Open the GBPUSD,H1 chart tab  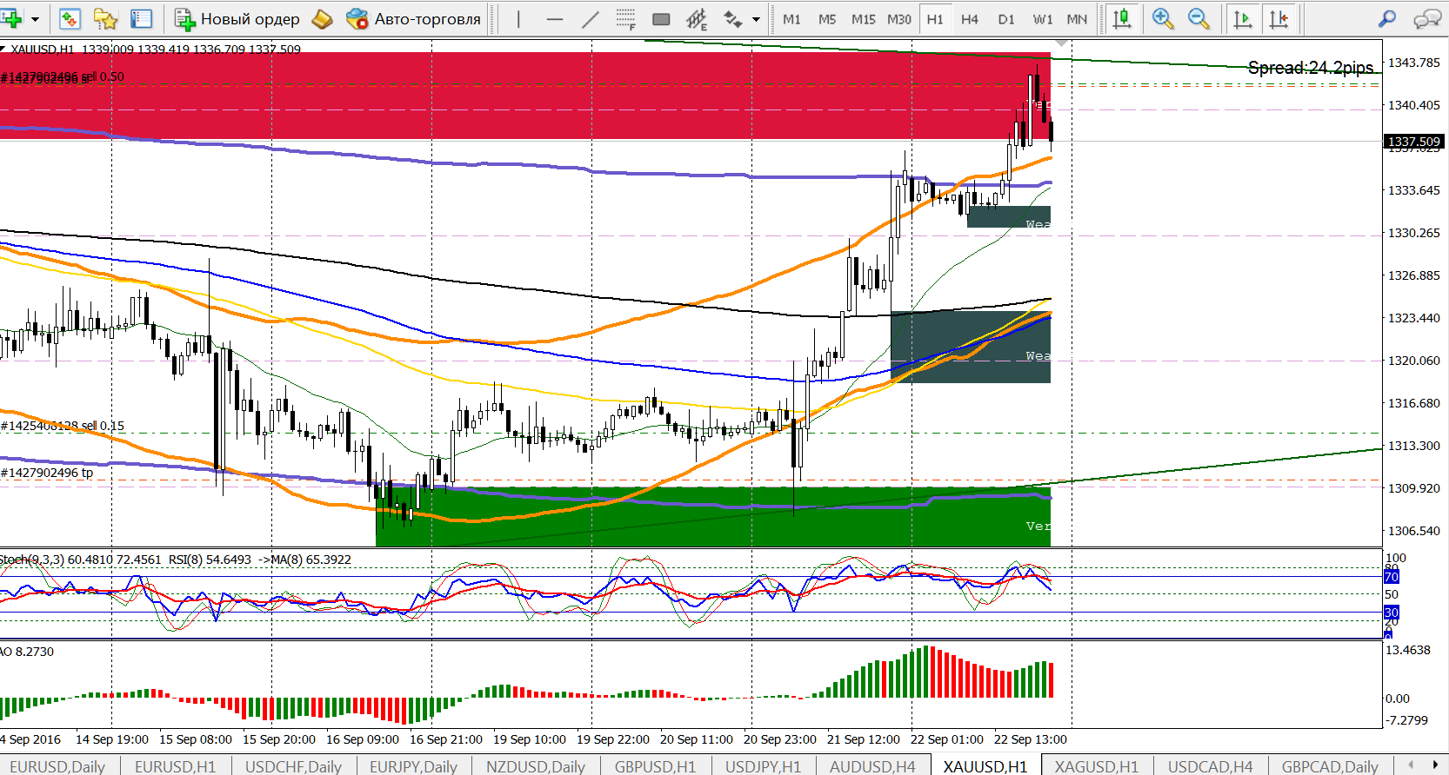coord(655,766)
